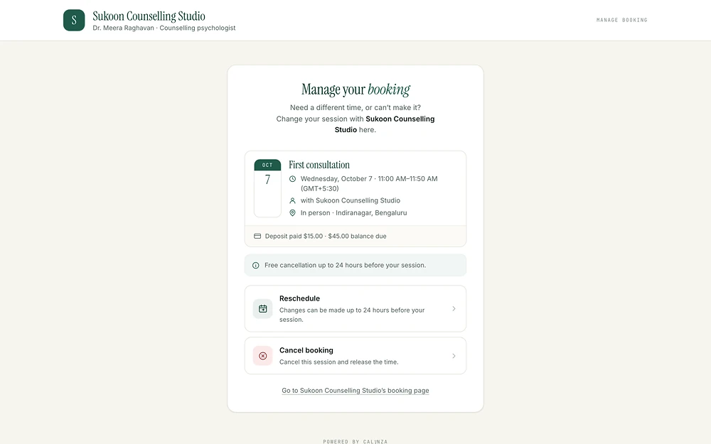The width and height of the screenshot is (711, 444).
Task: Click "Wednesday, October 7 · 11:00 AM–11:50 AM" text
Action: (369, 179)
